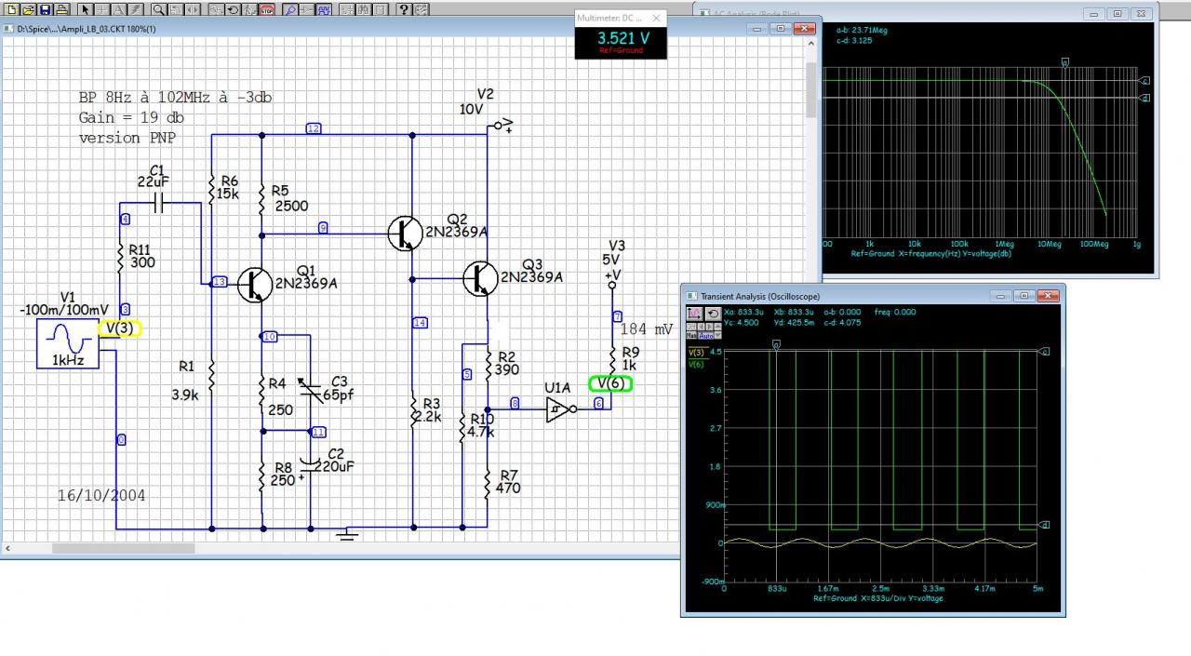Screen dimensions: 1191x656
Task: Select the Wire tool
Action: [x=102, y=9]
